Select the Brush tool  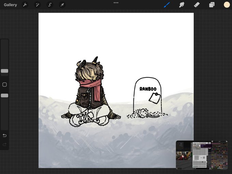click(x=167, y=5)
